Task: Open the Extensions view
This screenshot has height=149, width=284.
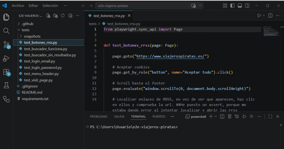Action: tap(7, 72)
